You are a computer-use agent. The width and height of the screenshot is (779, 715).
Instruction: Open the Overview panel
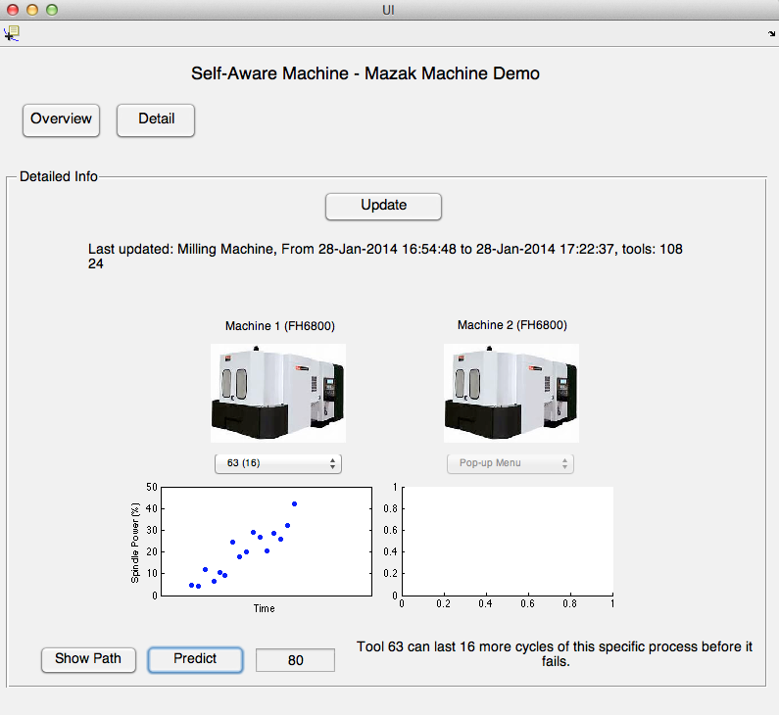click(x=61, y=119)
